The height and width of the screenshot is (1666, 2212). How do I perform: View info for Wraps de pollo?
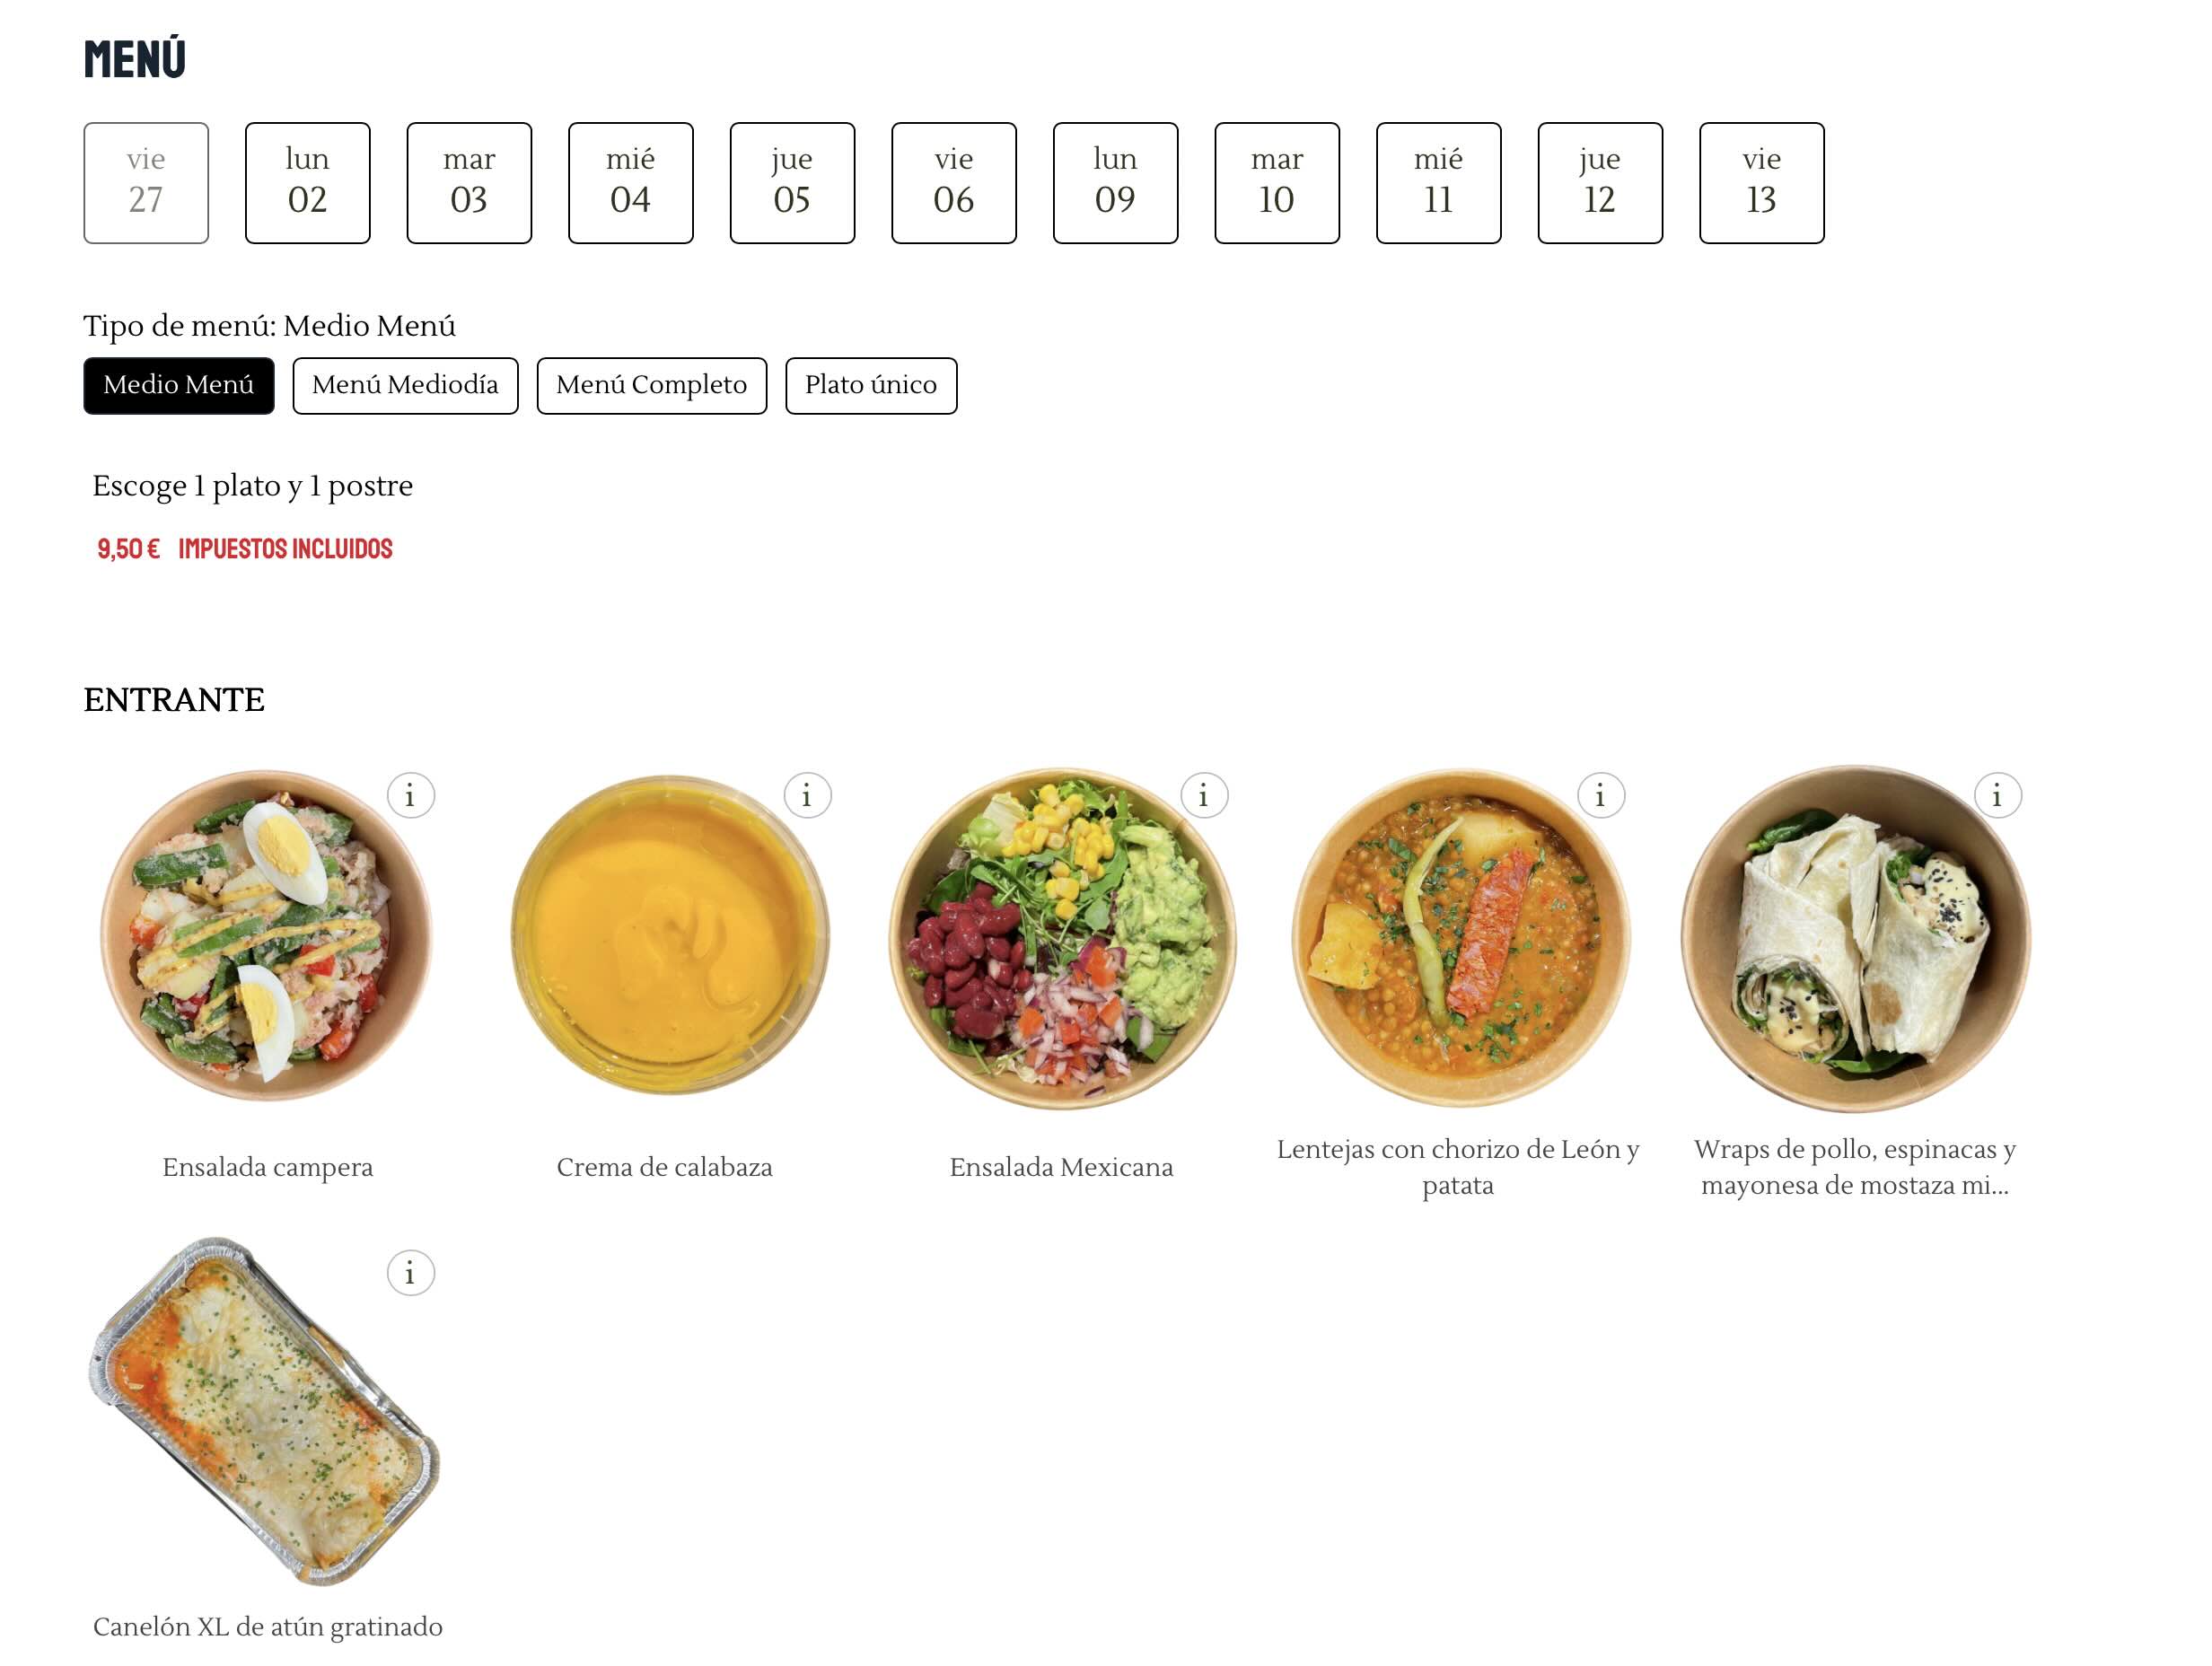(x=1998, y=796)
